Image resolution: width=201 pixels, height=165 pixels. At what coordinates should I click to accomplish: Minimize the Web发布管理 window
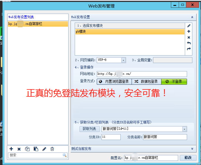[175, 5]
